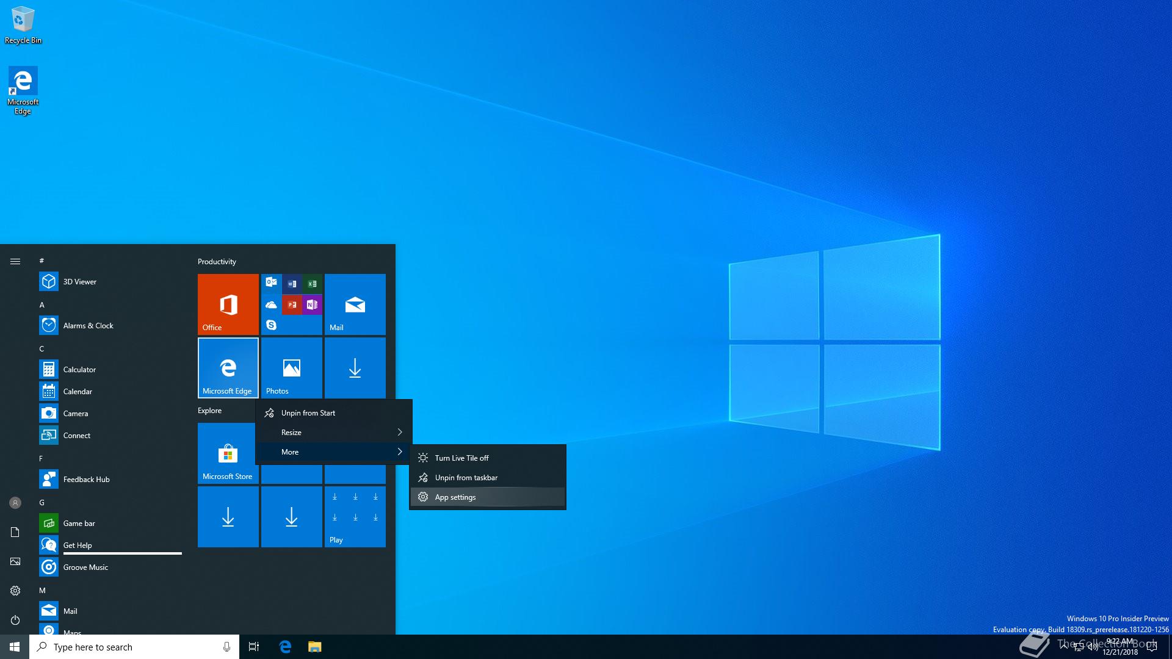
Task: Open the Microsoft Edge desktop shortcut
Action: (23, 90)
